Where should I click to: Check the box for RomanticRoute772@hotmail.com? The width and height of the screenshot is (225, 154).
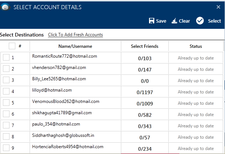coord(6,57)
